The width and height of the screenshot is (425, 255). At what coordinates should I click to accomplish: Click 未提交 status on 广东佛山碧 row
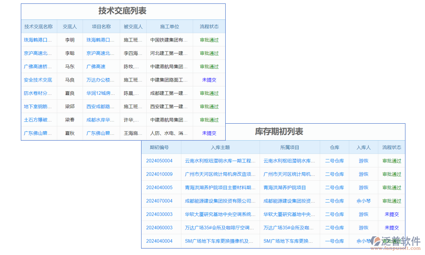[x=209, y=133]
